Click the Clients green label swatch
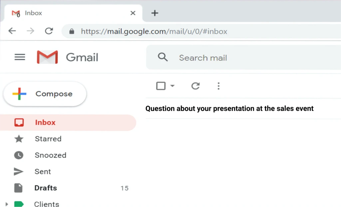The width and height of the screenshot is (341, 207). point(19,203)
